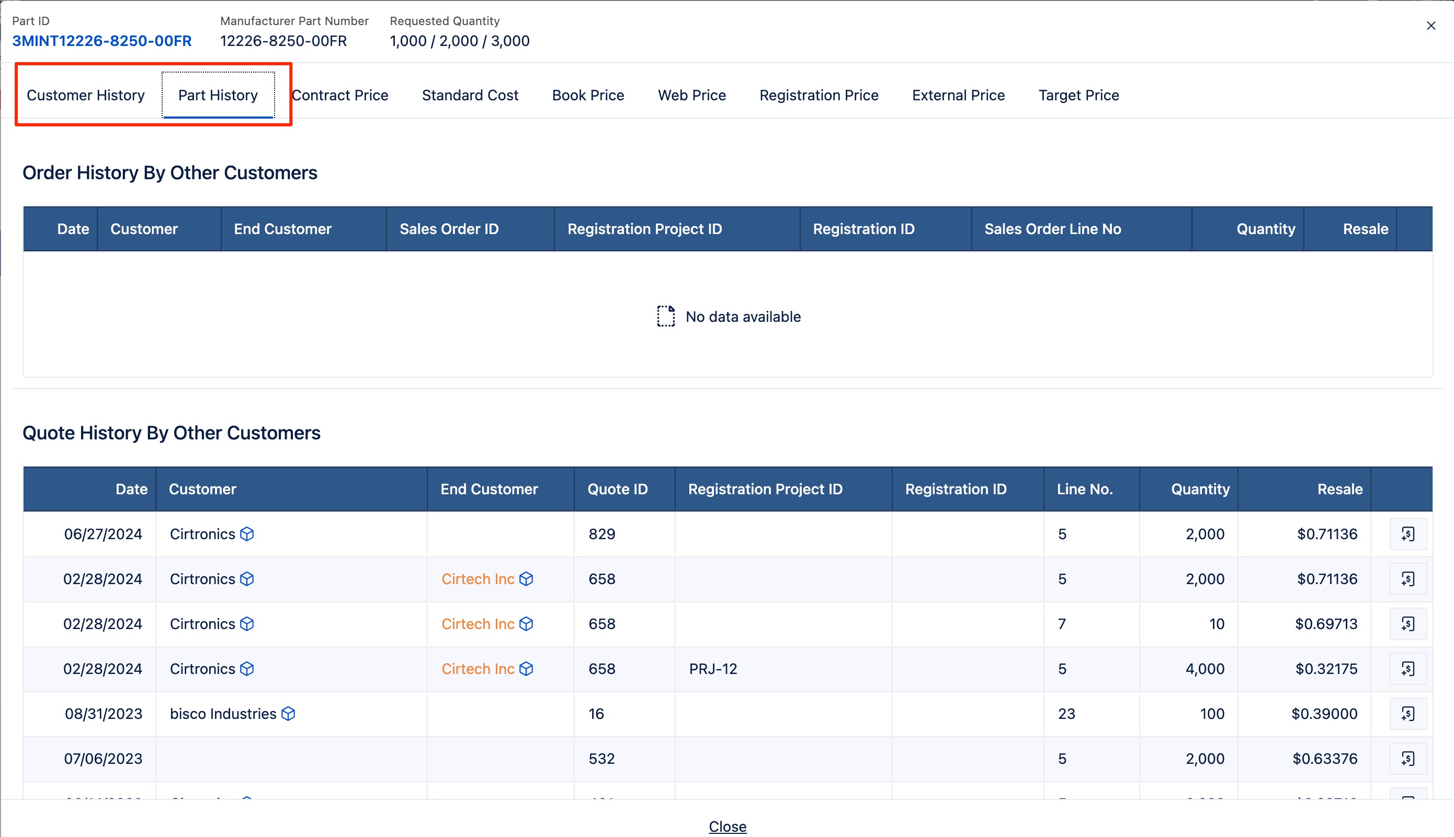Click price action icon in the $0.32175 row
Screen dimensions: 1454x837
pos(1408,669)
